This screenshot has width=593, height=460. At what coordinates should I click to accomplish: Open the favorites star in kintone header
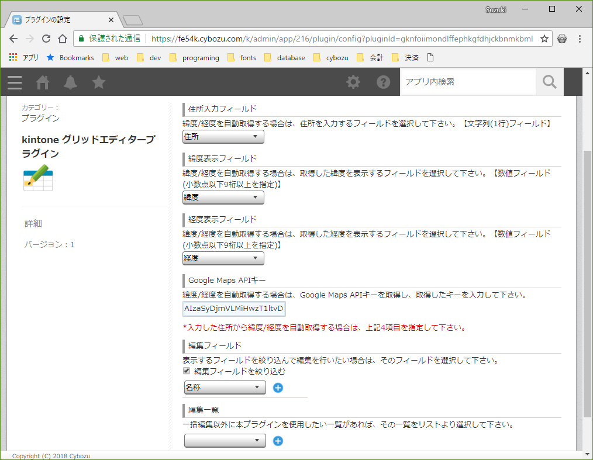point(99,82)
